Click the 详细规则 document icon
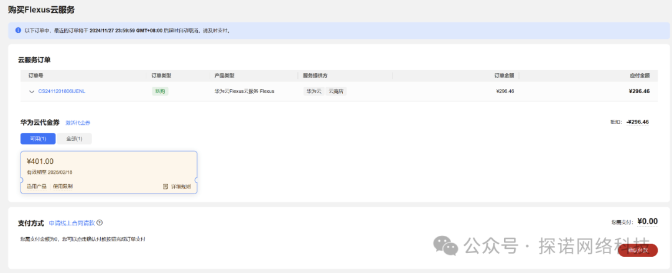 coord(166,187)
